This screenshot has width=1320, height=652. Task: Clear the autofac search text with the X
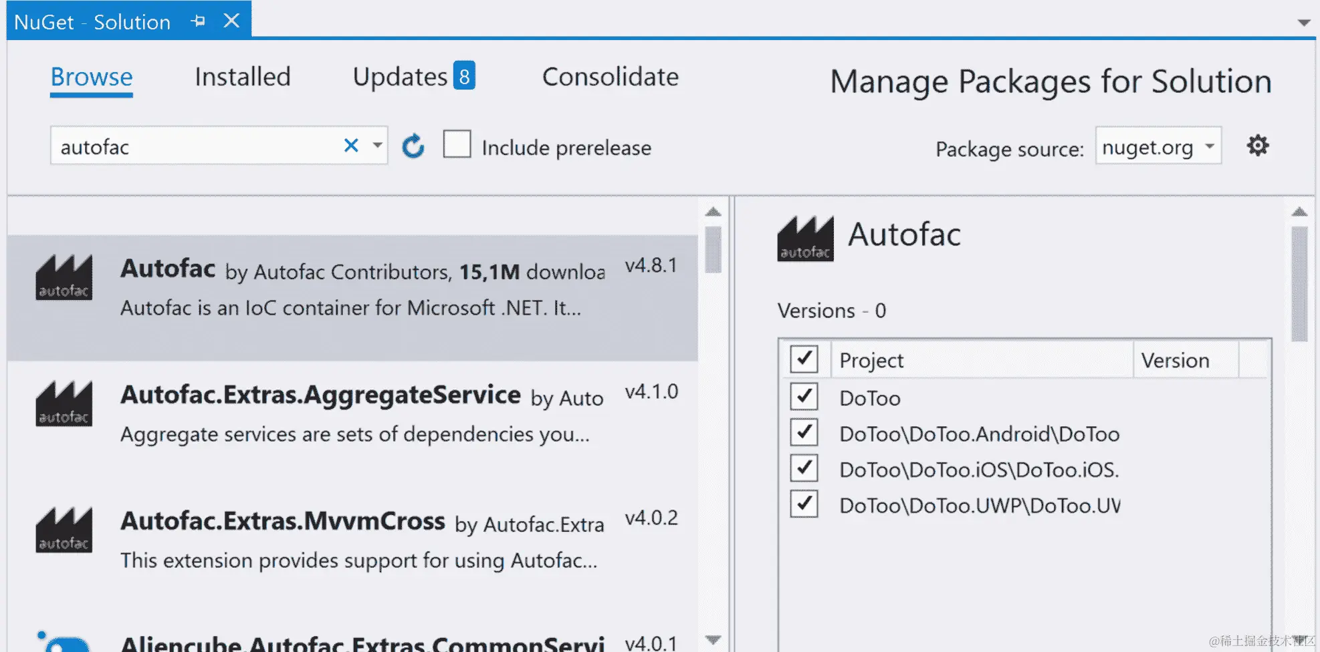tap(351, 145)
